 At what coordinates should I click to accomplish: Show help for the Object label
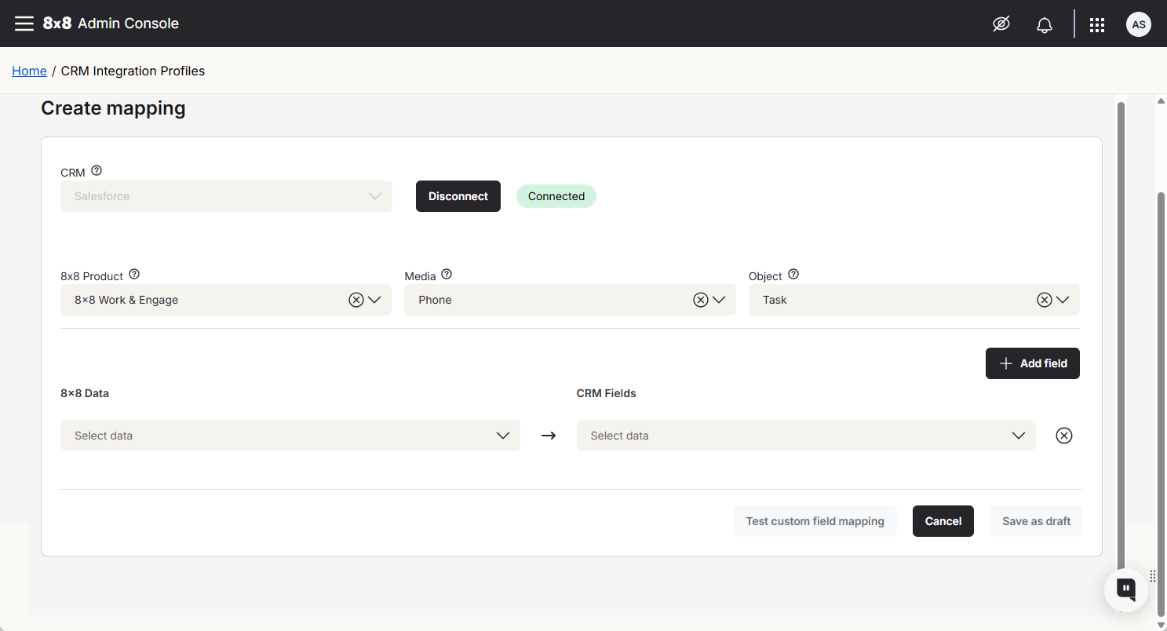(793, 274)
